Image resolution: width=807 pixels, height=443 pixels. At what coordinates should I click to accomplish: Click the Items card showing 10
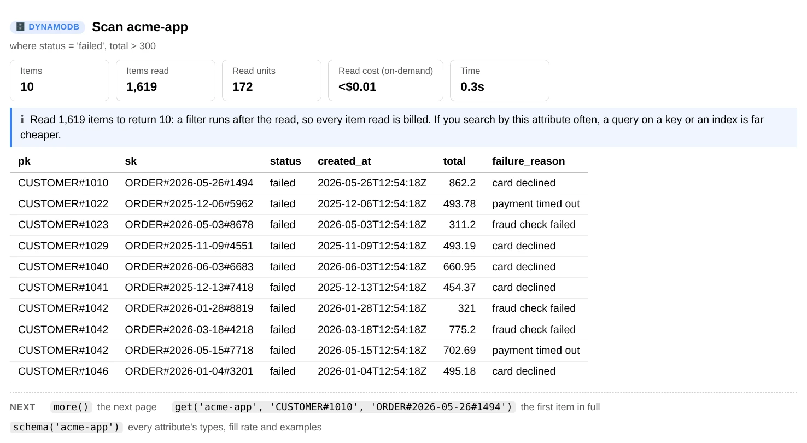click(x=60, y=80)
